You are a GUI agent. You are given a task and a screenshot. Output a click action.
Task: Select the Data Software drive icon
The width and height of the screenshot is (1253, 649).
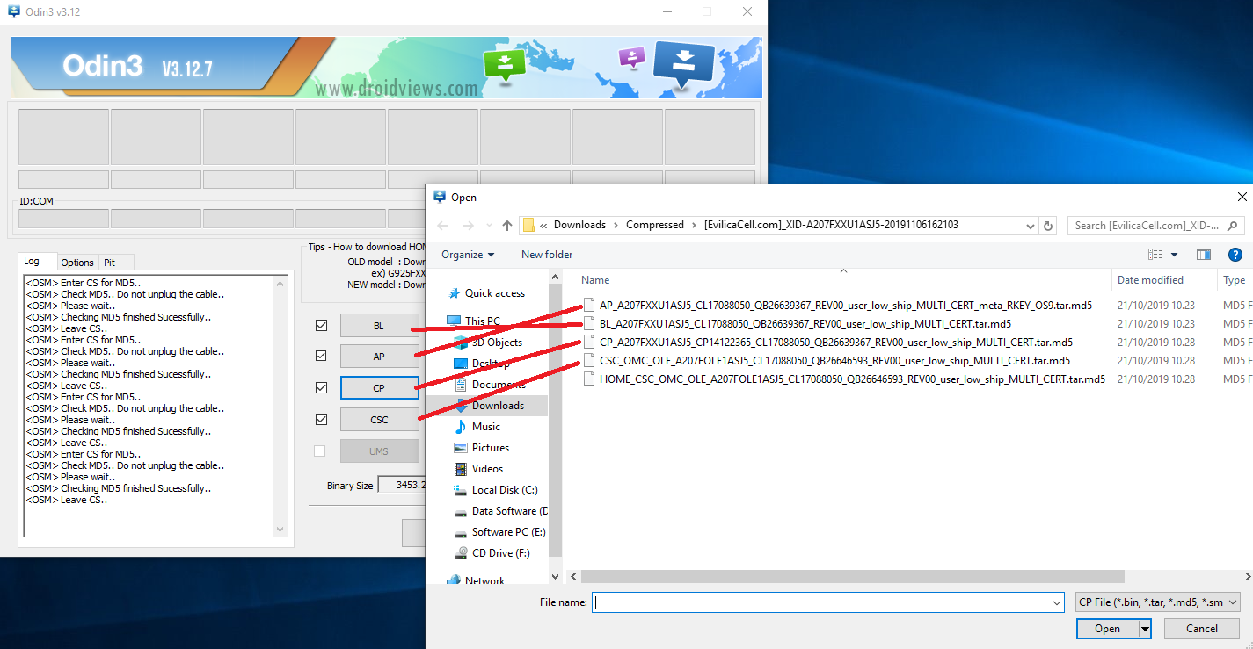click(x=462, y=510)
